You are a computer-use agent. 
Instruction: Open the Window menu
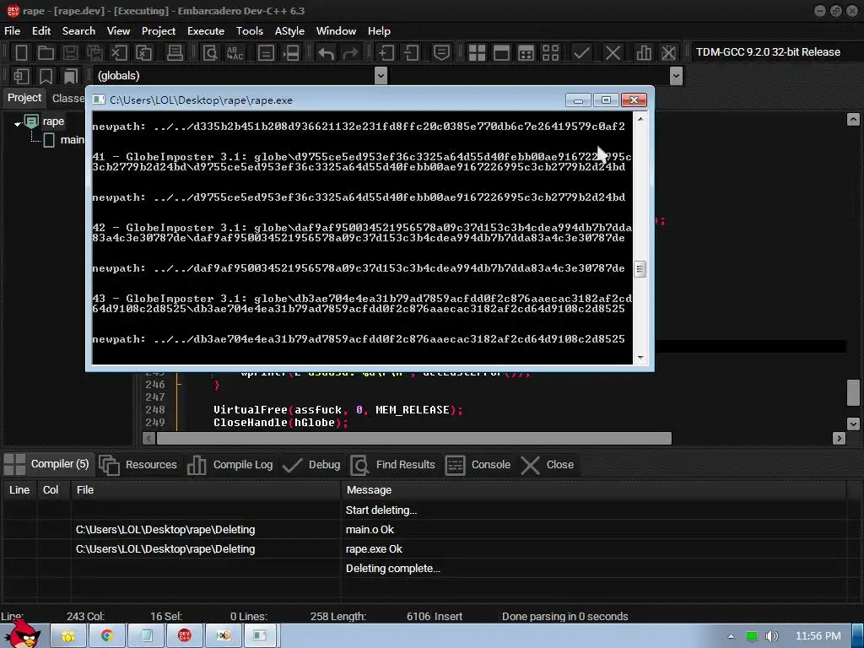tap(336, 31)
